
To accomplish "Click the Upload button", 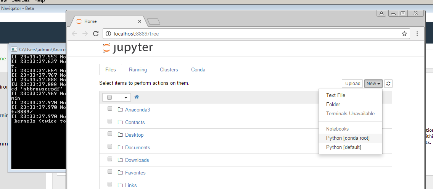I will 353,84.
